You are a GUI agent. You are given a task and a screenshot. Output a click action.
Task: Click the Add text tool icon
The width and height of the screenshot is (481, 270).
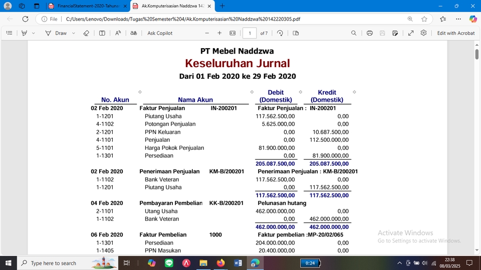pos(102,33)
